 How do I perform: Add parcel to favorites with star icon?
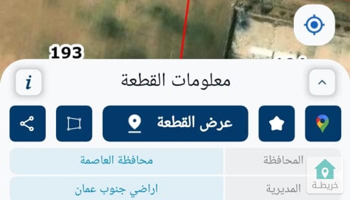(276, 123)
